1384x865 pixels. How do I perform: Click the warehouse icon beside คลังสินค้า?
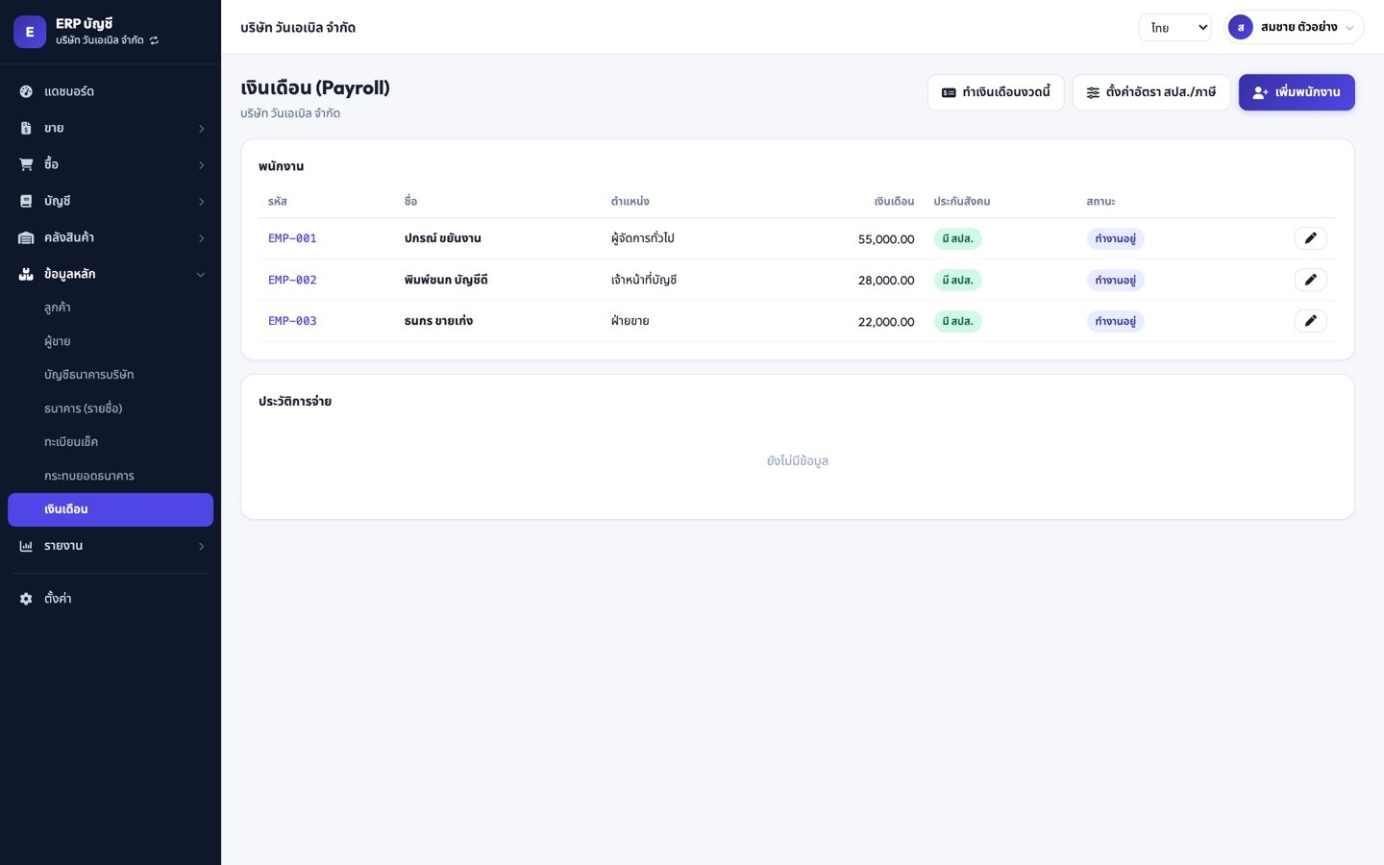tap(26, 237)
